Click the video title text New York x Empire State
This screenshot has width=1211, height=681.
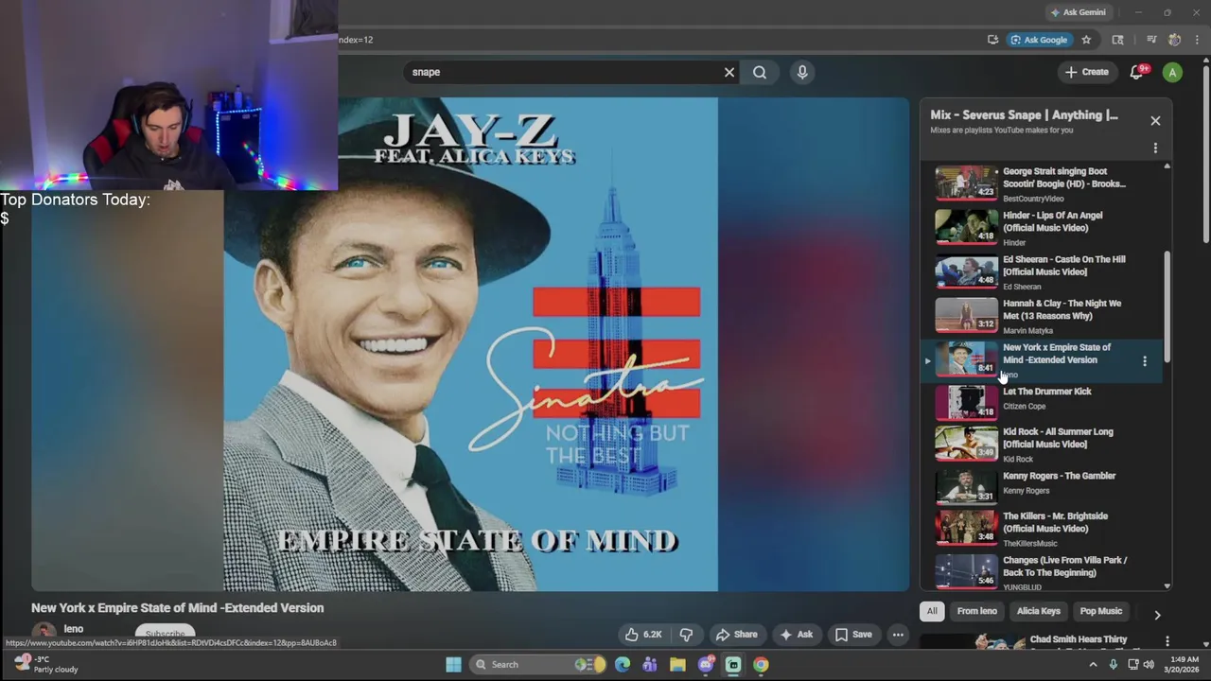177,608
